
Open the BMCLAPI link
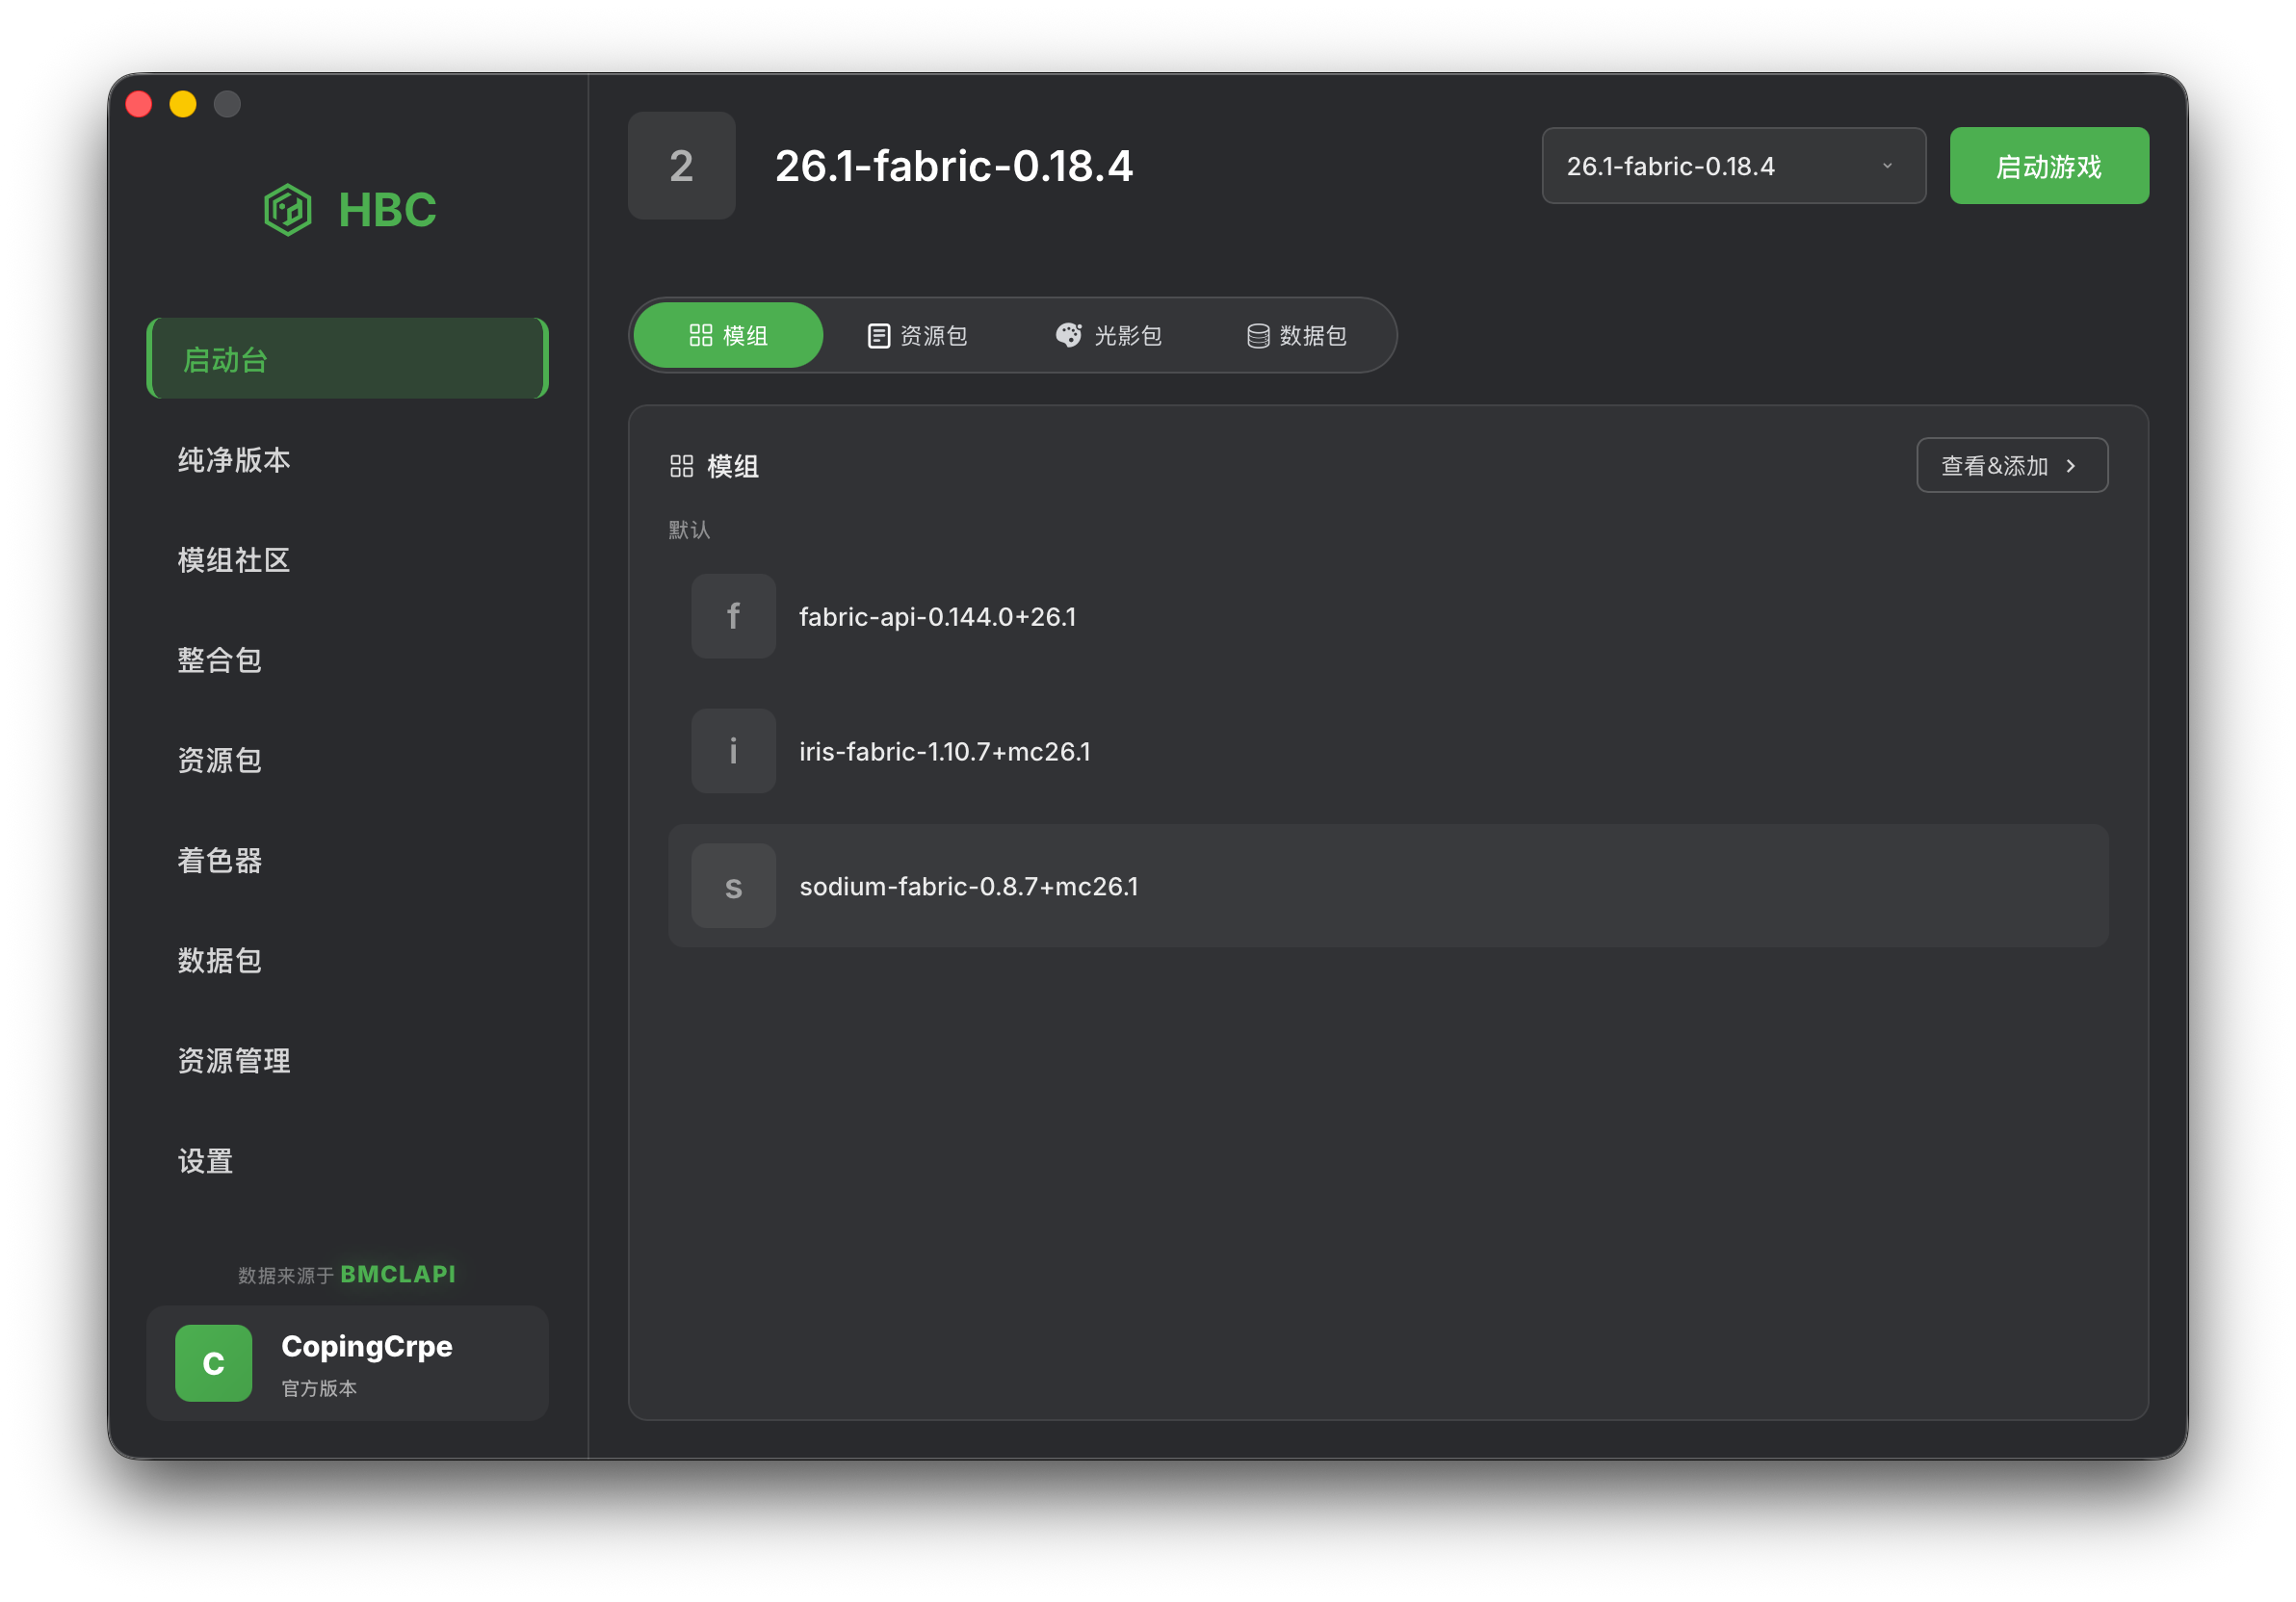[x=397, y=1275]
